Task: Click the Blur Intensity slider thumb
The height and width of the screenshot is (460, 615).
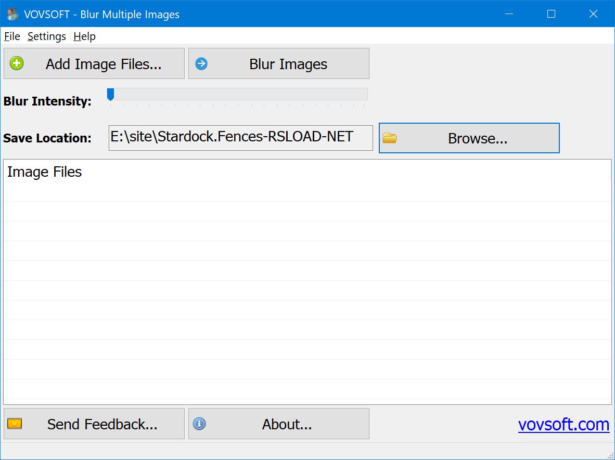Action: tap(111, 95)
